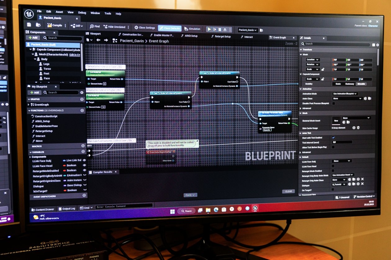Screen dimensions: 391x260
Task: Uncheck Start with Tick Enabled
Action: pyautogui.click(x=333, y=137)
